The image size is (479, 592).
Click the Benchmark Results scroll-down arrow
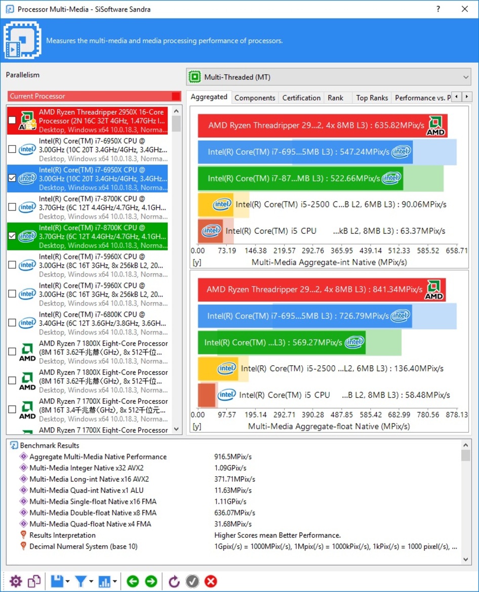click(465, 560)
